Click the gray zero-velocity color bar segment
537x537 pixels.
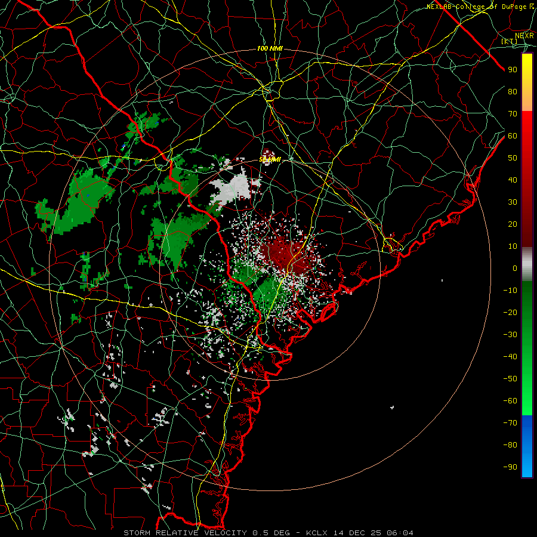tap(527, 264)
